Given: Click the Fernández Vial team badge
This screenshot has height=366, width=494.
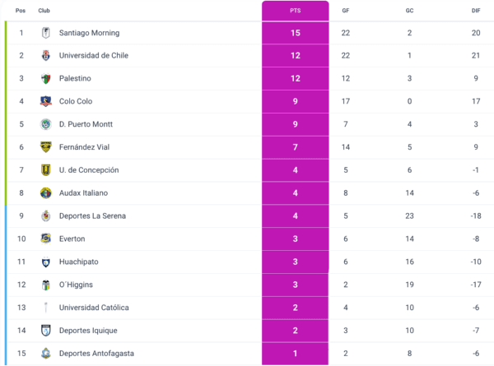Looking at the screenshot, I should [x=46, y=147].
